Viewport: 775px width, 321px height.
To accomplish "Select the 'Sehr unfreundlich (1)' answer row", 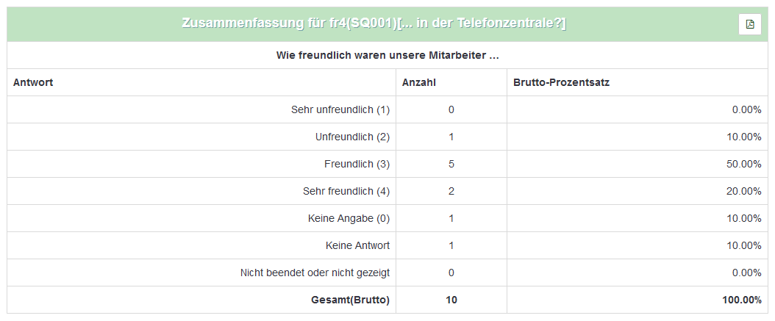I will pyautogui.click(x=340, y=109).
